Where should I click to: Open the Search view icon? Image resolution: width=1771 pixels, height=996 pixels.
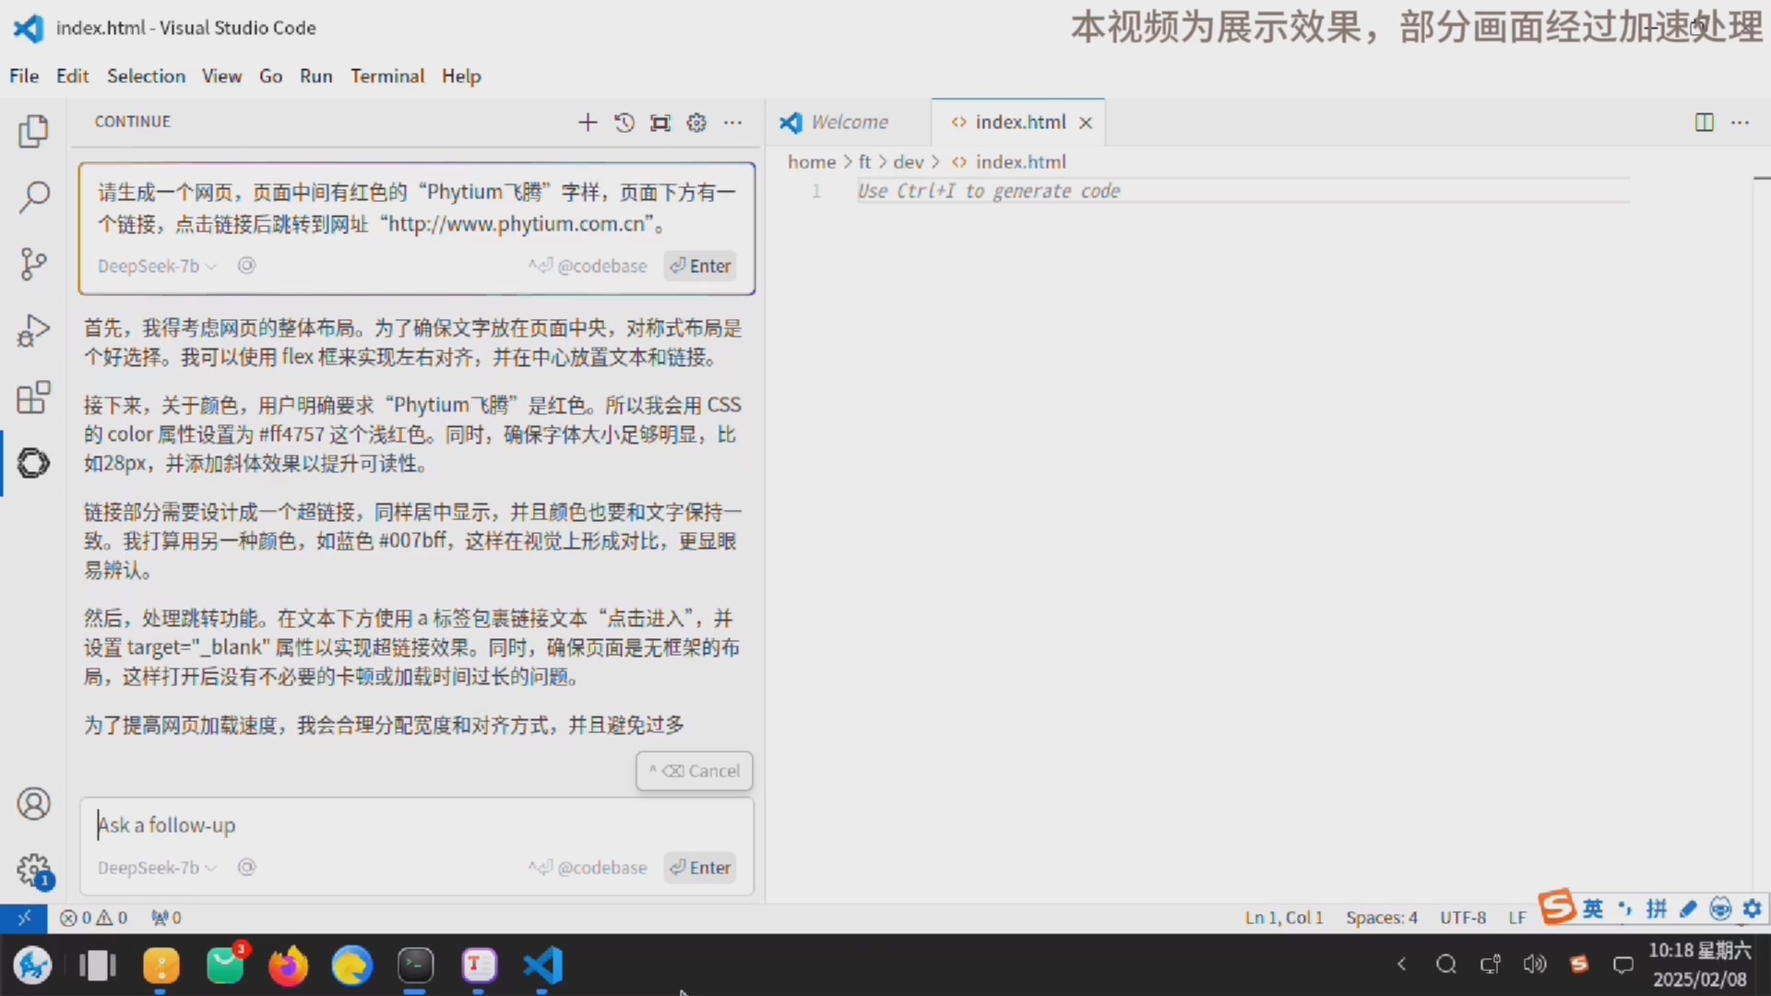[34, 196]
